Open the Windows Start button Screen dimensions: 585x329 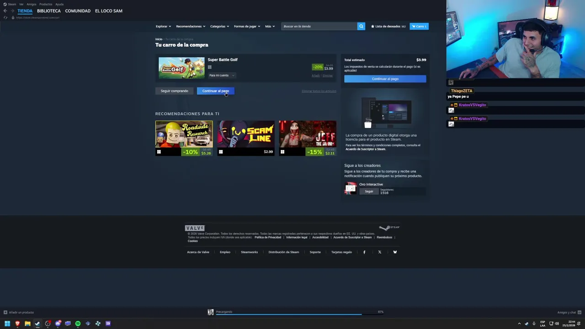[7, 324]
